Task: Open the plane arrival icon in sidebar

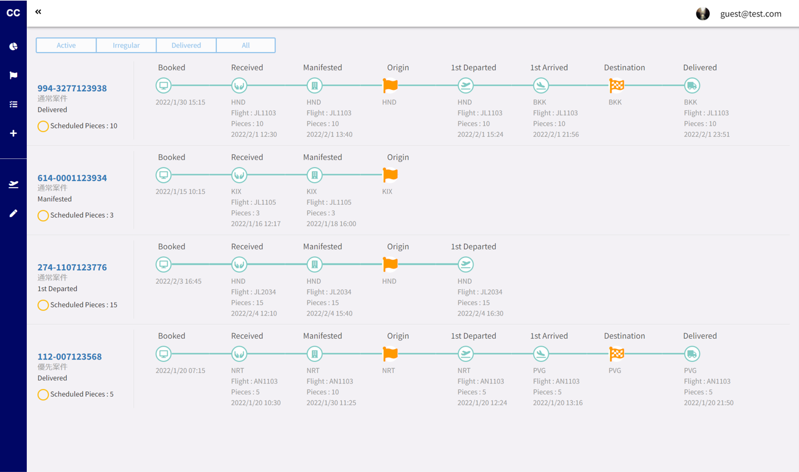Action: [x=13, y=184]
